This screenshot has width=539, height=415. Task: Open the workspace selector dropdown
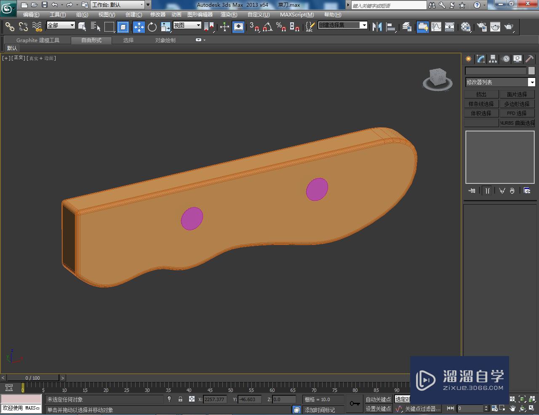117,5
